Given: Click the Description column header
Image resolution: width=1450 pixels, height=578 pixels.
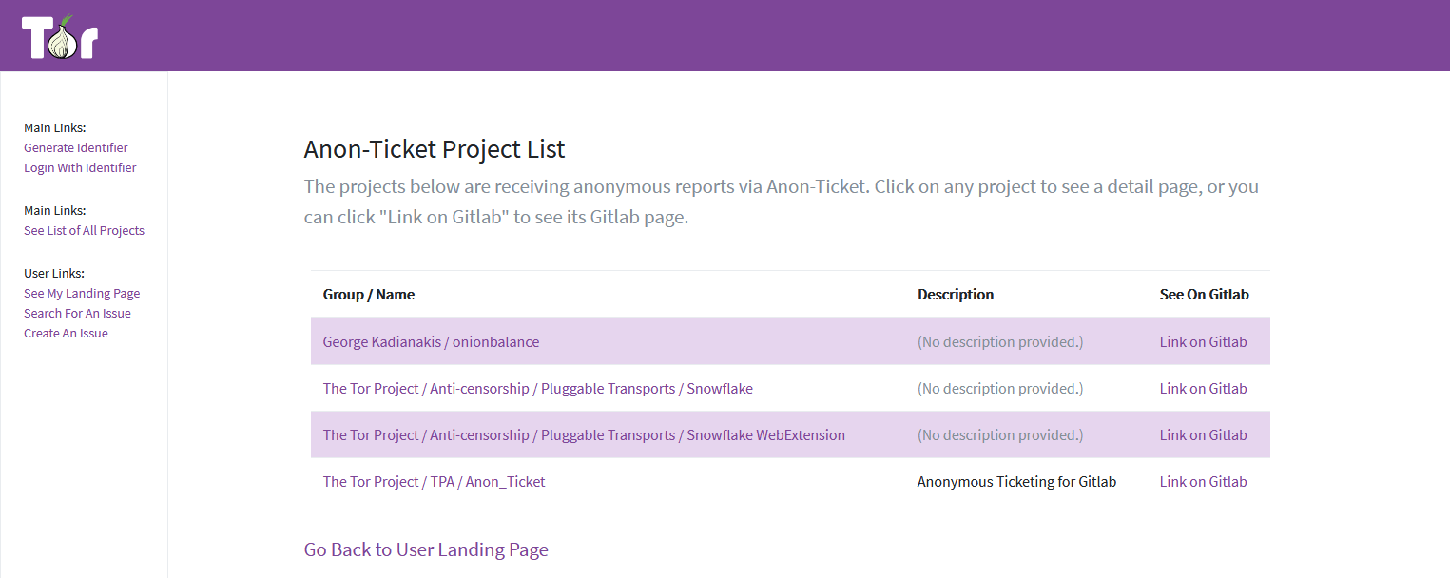Looking at the screenshot, I should click(956, 294).
